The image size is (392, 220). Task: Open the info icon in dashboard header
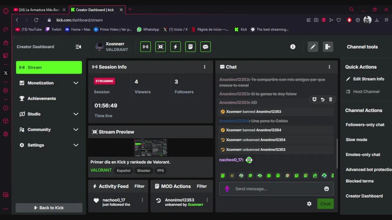pyautogui.click(x=293, y=47)
